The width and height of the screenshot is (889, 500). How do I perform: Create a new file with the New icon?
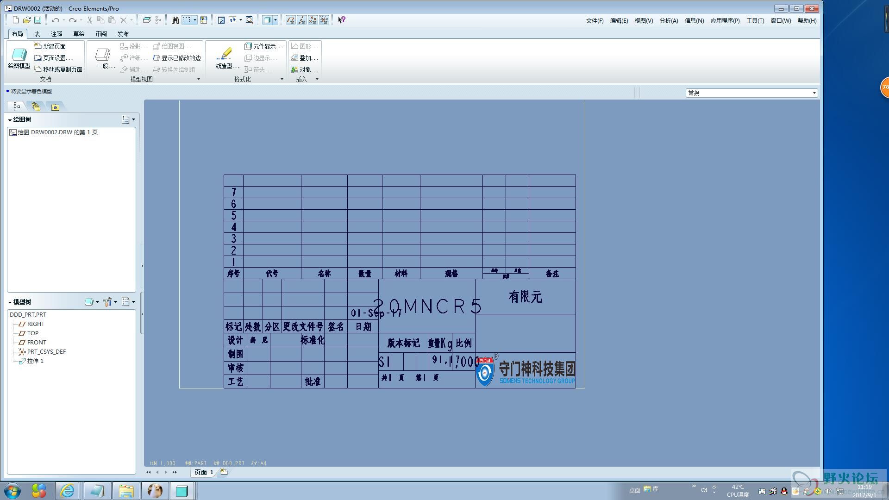point(16,20)
